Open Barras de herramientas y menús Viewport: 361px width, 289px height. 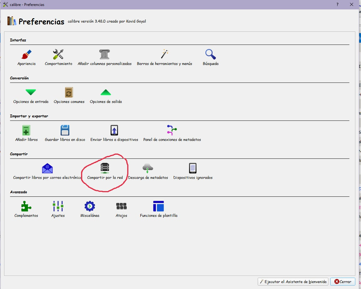tap(164, 57)
